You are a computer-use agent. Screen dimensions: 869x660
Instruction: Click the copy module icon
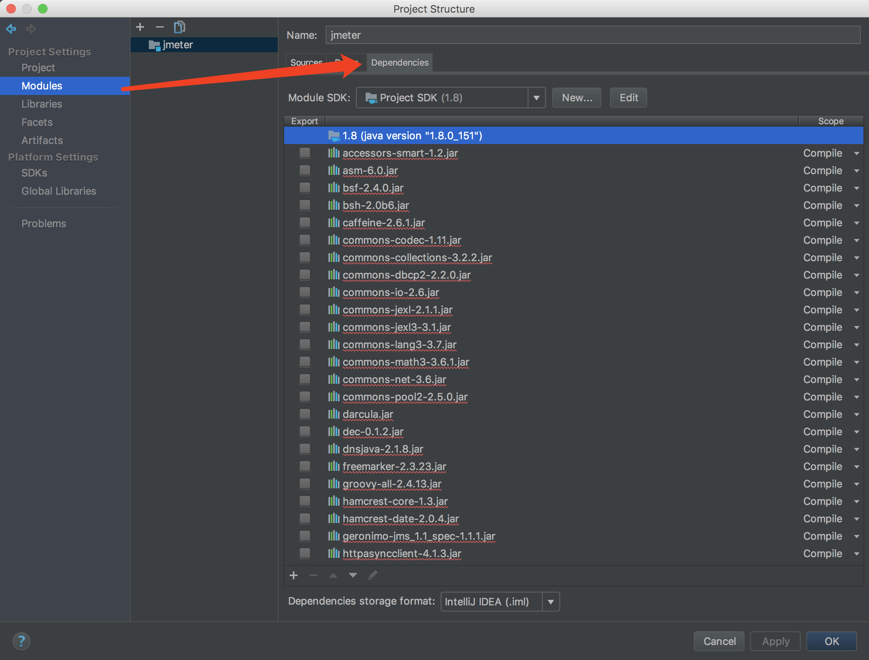pos(180,27)
